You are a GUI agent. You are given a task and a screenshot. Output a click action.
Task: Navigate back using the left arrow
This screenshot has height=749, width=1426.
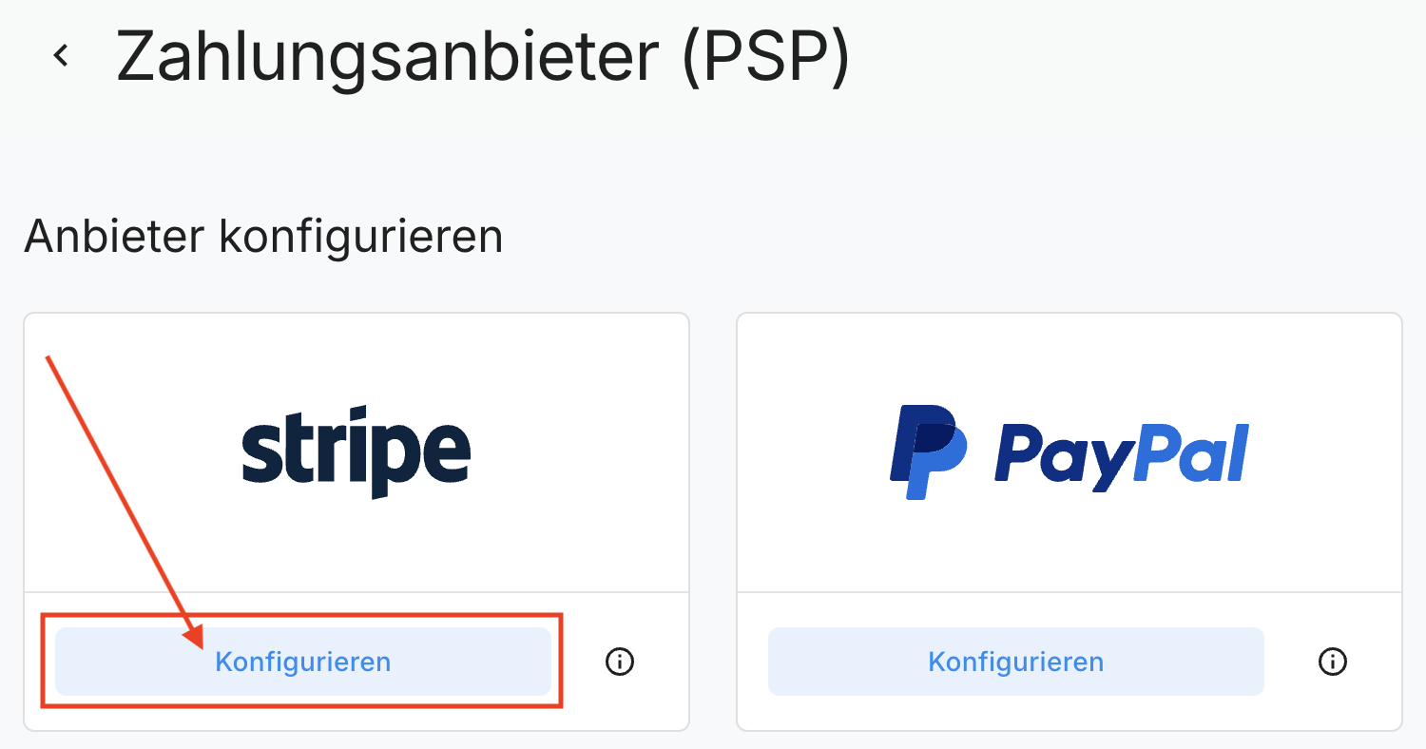[x=62, y=53]
